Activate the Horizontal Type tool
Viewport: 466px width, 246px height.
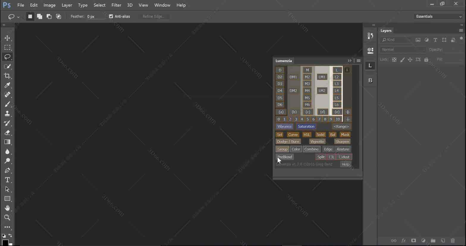pos(7,180)
